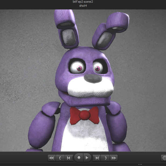
Task: Click the three-dot resize grip below the transport
Action: 140,164
